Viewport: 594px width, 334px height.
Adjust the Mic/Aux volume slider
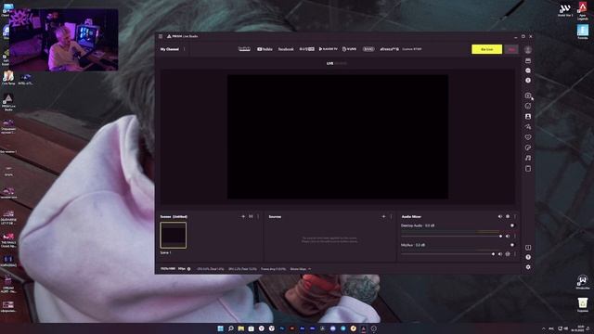pos(447,254)
